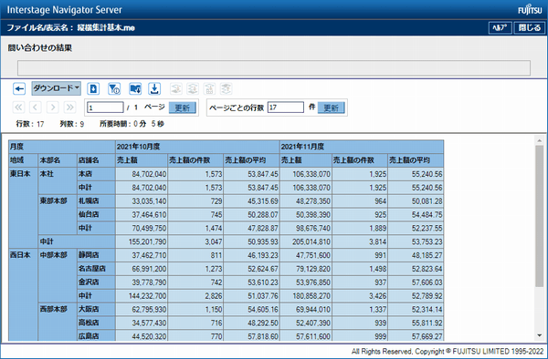Image resolution: width=548 pixels, height=359 pixels.
Task: Click the 閉じる button
Action: tap(530, 27)
